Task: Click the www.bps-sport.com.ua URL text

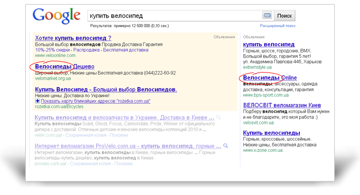Action: tap(266, 95)
